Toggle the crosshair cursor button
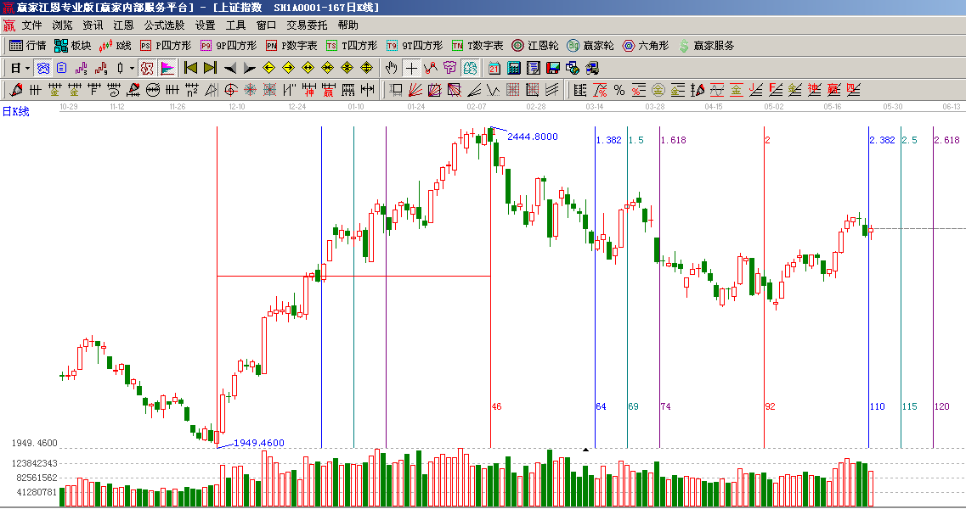The width and height of the screenshot is (966, 509). [411, 68]
